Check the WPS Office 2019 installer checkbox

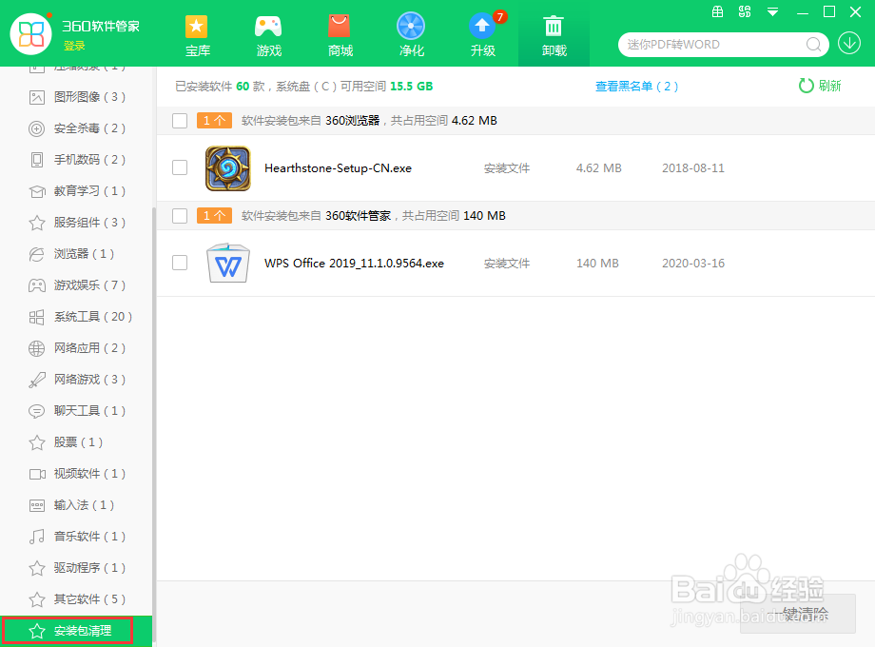pyautogui.click(x=180, y=263)
